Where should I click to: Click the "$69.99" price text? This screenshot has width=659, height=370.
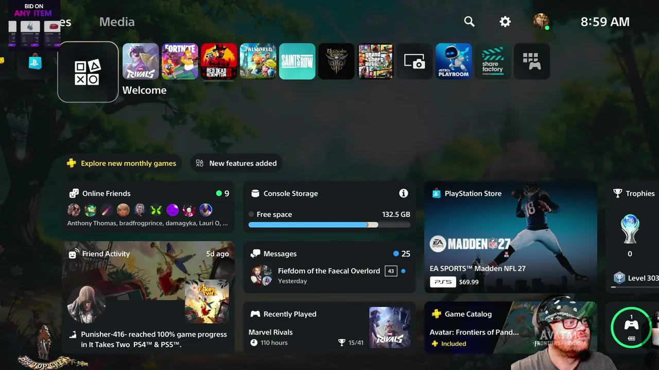click(469, 282)
